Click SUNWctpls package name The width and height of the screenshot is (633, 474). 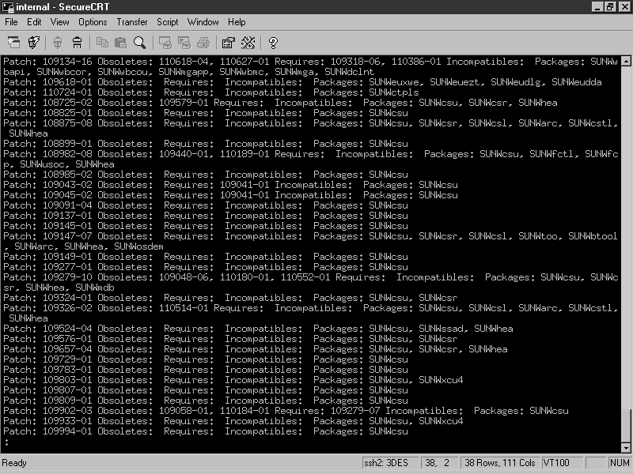pos(393,92)
